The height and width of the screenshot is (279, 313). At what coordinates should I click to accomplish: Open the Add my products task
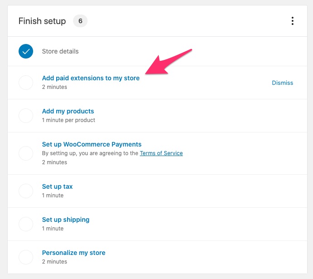(x=68, y=111)
